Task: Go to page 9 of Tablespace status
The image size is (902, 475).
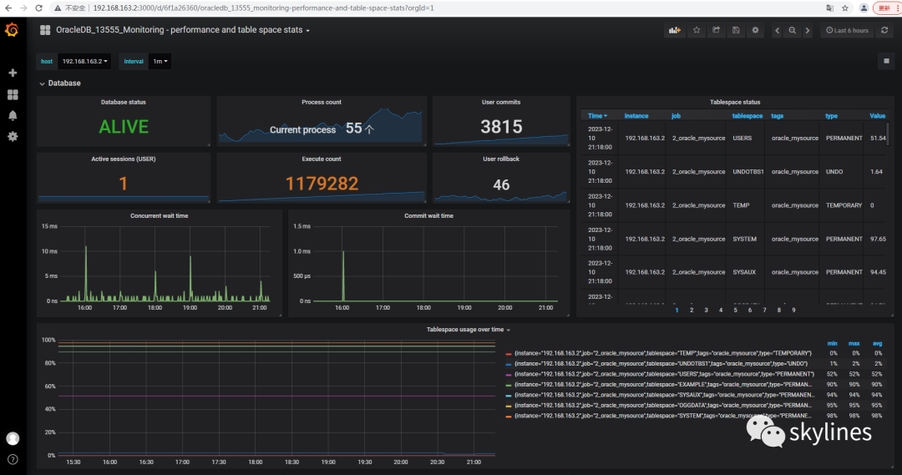Action: [x=794, y=310]
